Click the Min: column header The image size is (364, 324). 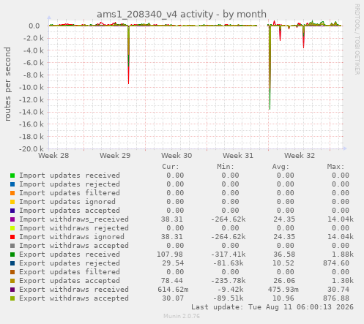(x=226, y=167)
